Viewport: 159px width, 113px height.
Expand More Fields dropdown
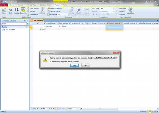[33, 15]
